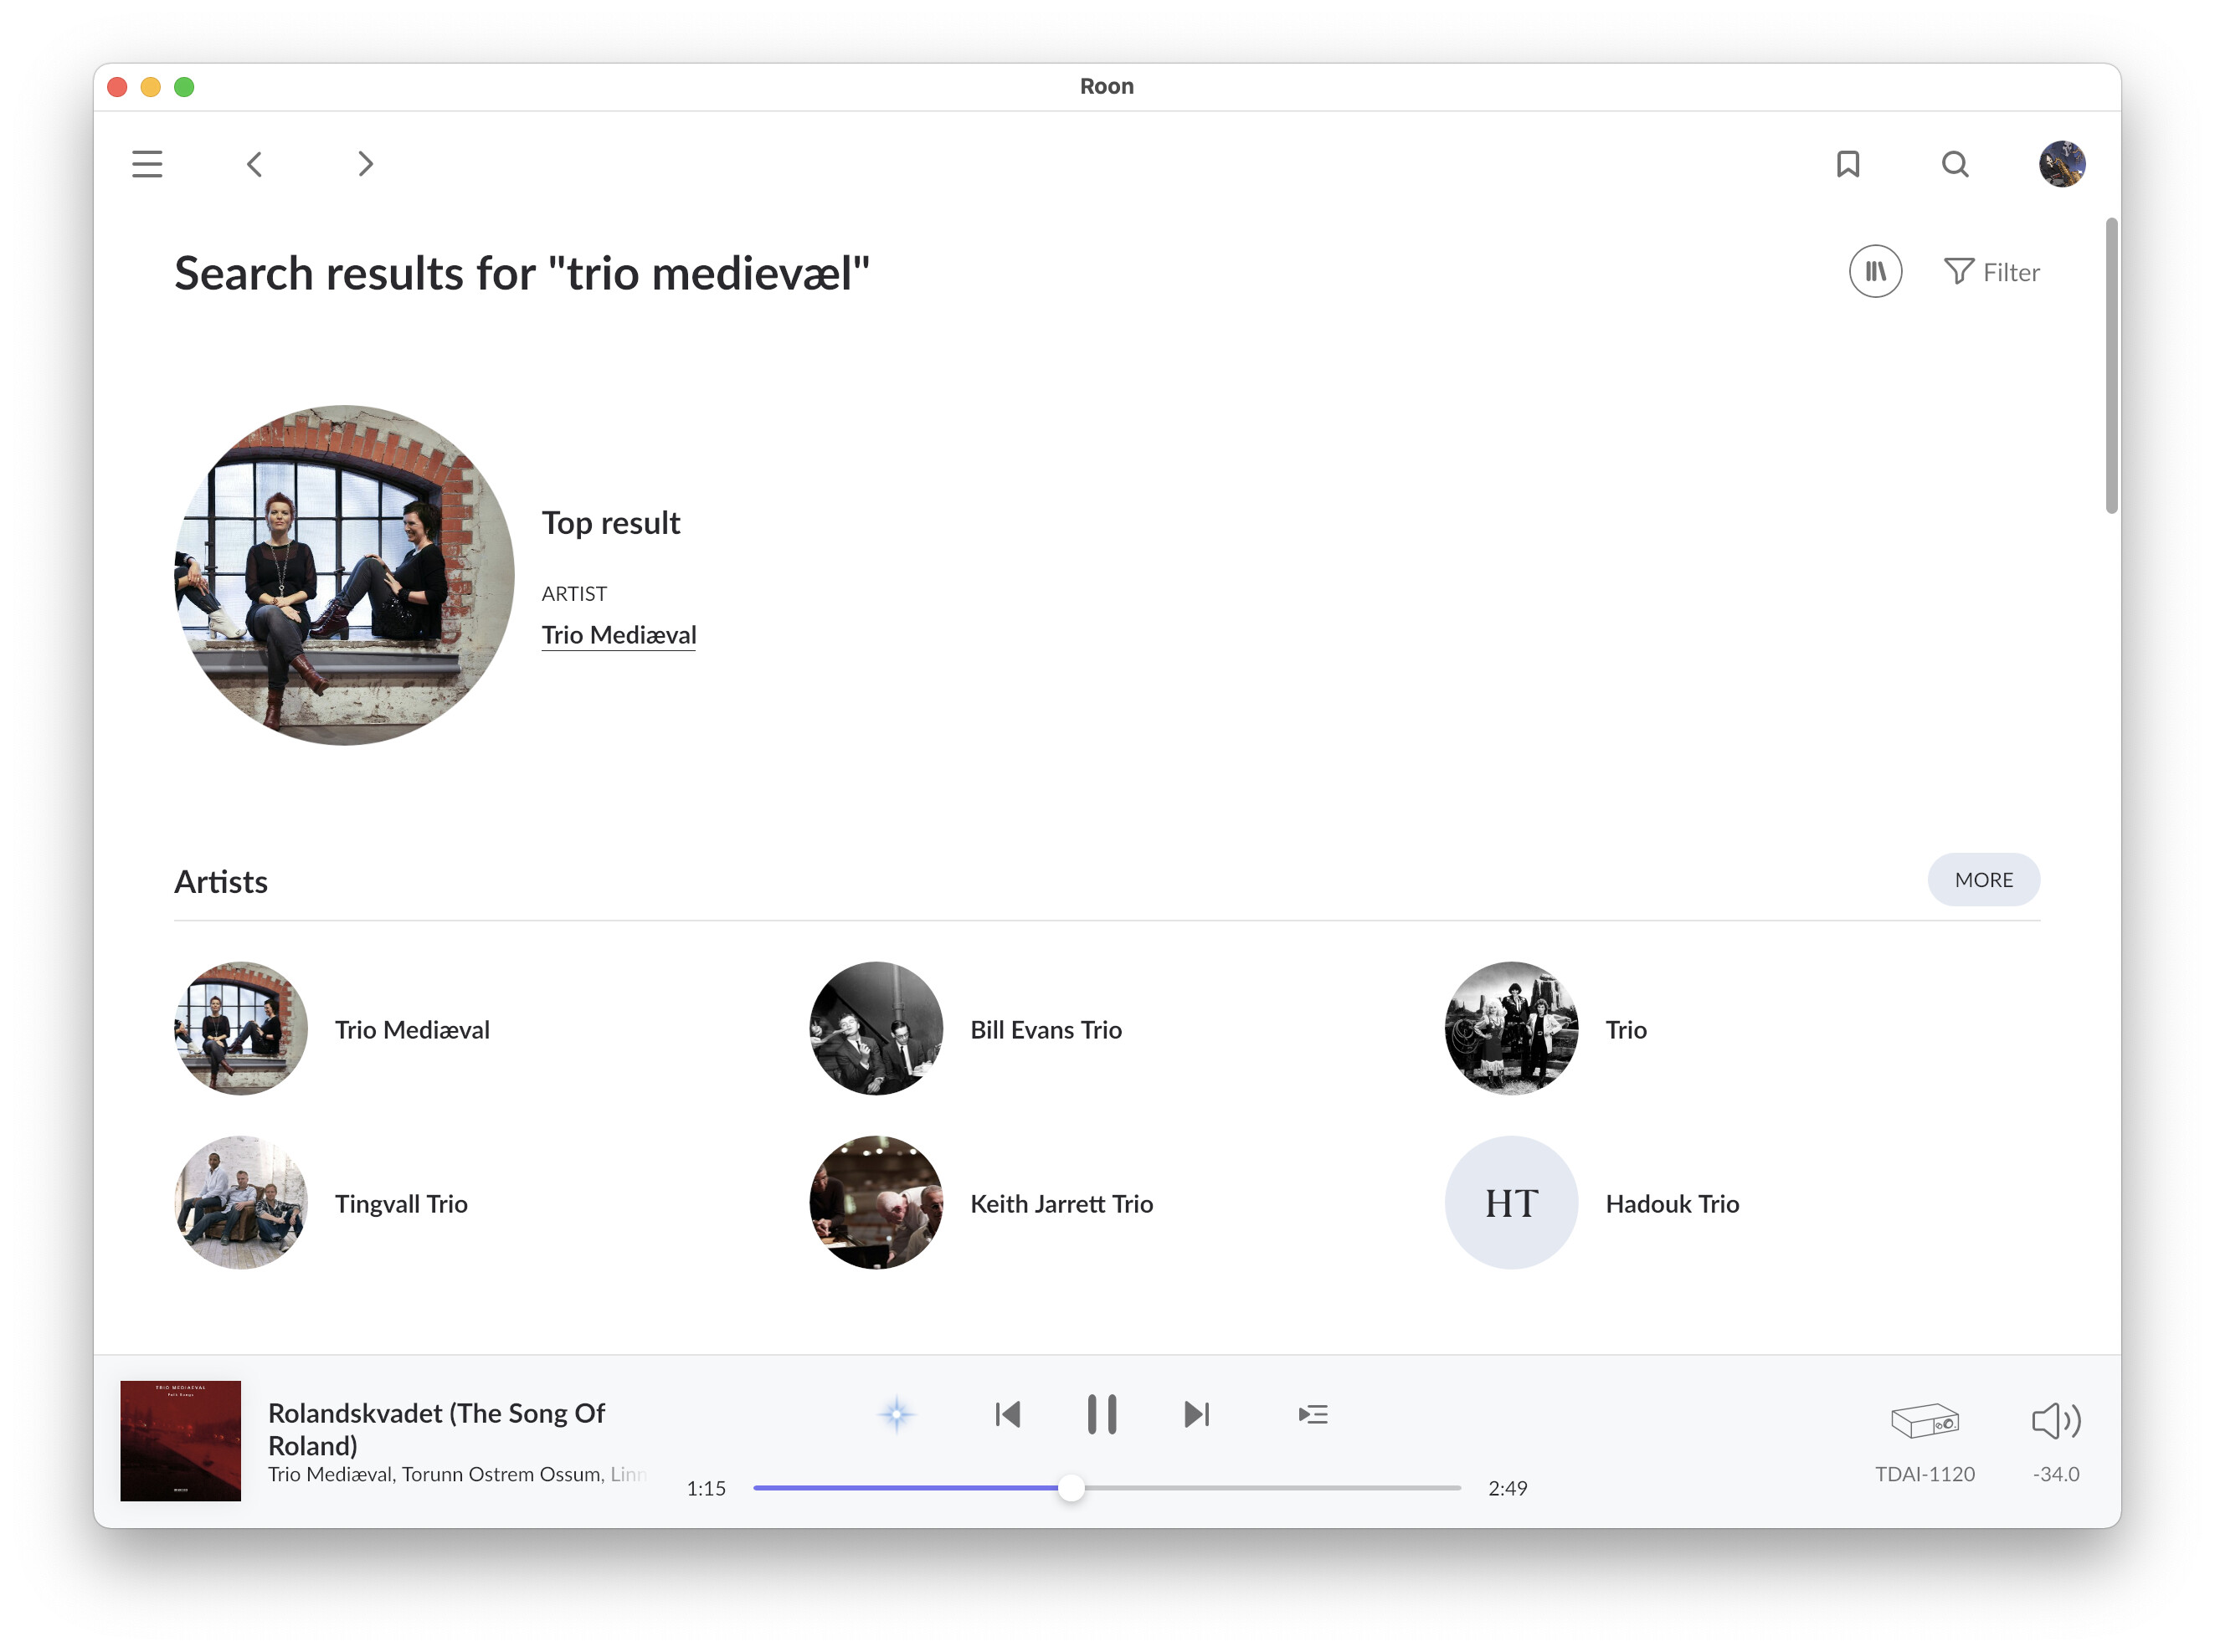Image resolution: width=2215 pixels, height=1652 pixels.
Task: Pause the current track
Action: click(1101, 1414)
